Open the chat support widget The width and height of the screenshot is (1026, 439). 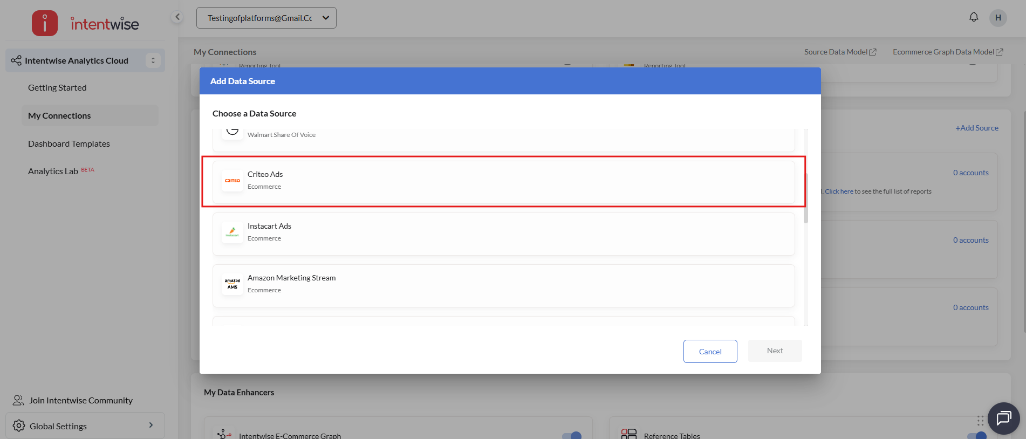click(1003, 418)
